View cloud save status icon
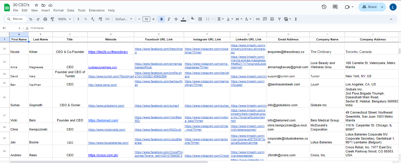The width and height of the screenshot is (401, 163). pos(51,5)
